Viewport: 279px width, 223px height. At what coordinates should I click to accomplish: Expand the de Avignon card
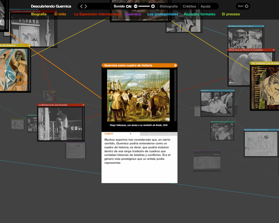click(29, 45)
